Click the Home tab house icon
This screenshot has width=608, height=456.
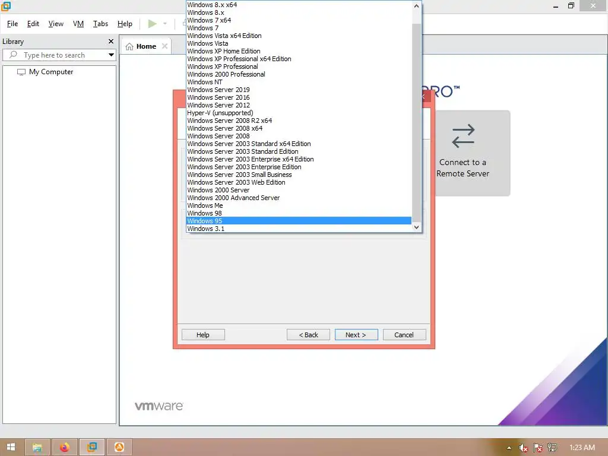[x=129, y=46]
